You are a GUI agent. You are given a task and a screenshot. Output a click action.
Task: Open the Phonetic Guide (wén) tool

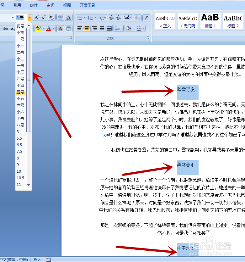pos(60,18)
